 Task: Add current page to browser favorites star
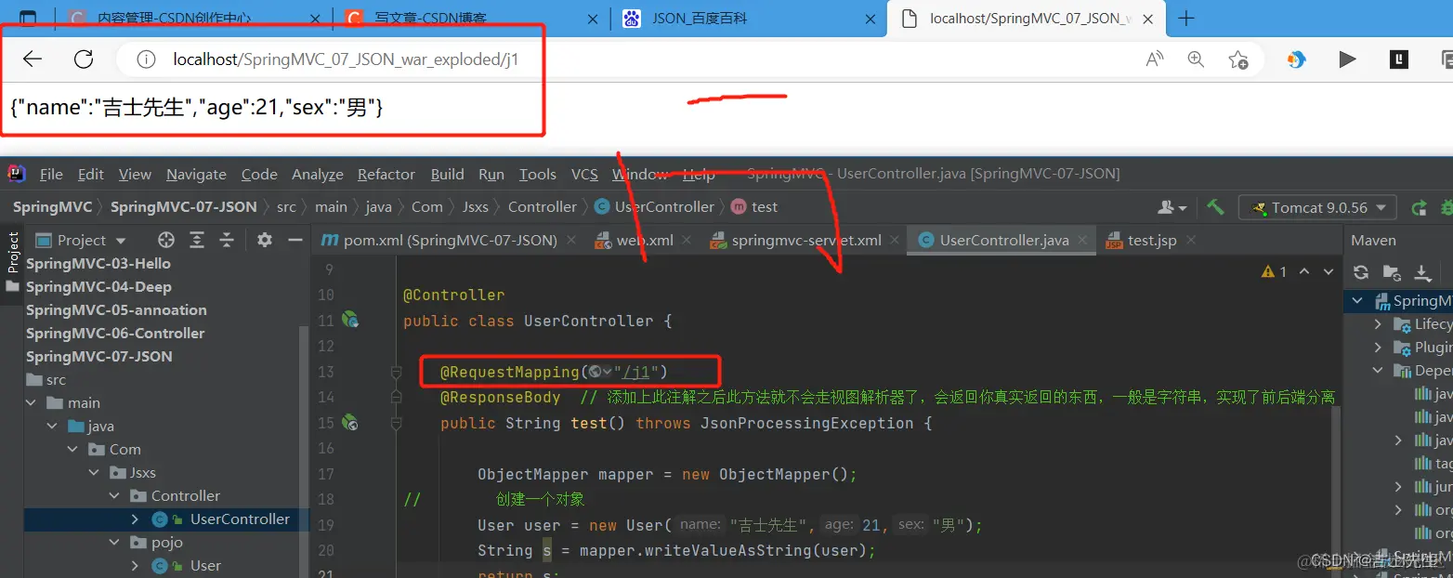(1238, 59)
